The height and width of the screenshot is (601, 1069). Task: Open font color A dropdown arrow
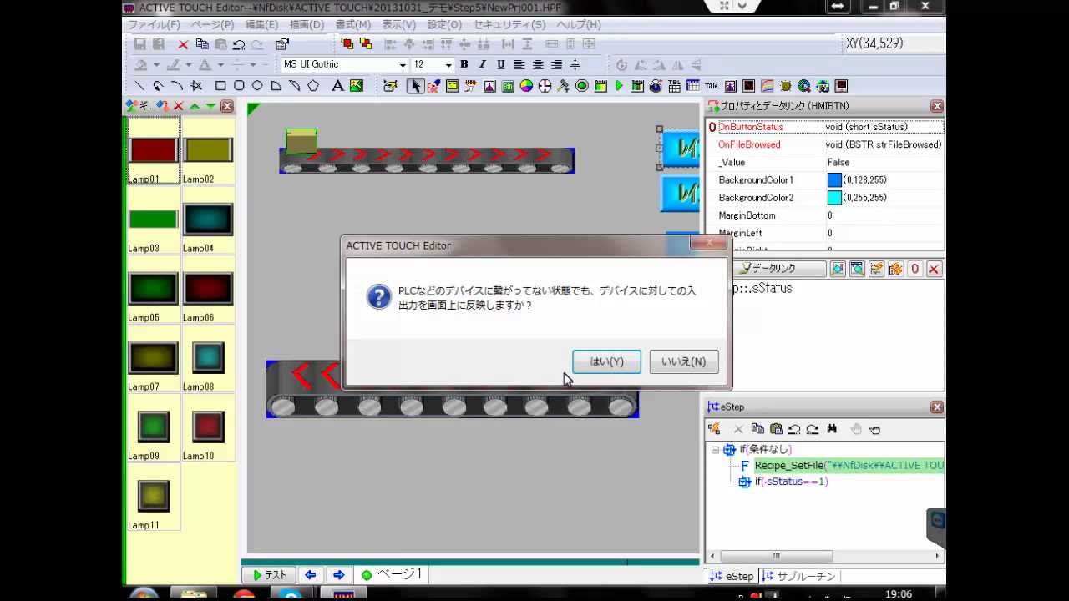pos(220,65)
